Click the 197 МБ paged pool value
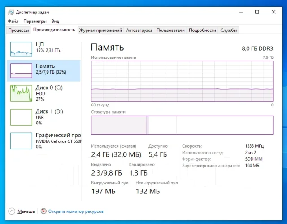The width and height of the screenshot is (287, 224). tap(104, 191)
